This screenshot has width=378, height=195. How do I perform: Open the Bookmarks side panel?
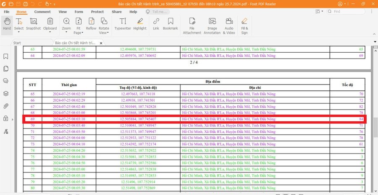click(x=6, y=56)
